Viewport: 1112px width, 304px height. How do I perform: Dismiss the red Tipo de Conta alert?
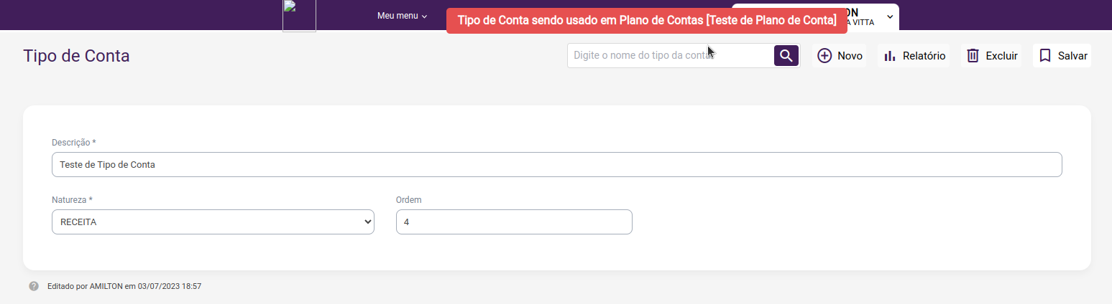647,21
